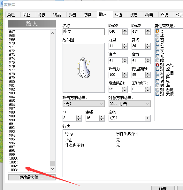Increase the 攻击力 value

(x=125, y=74)
